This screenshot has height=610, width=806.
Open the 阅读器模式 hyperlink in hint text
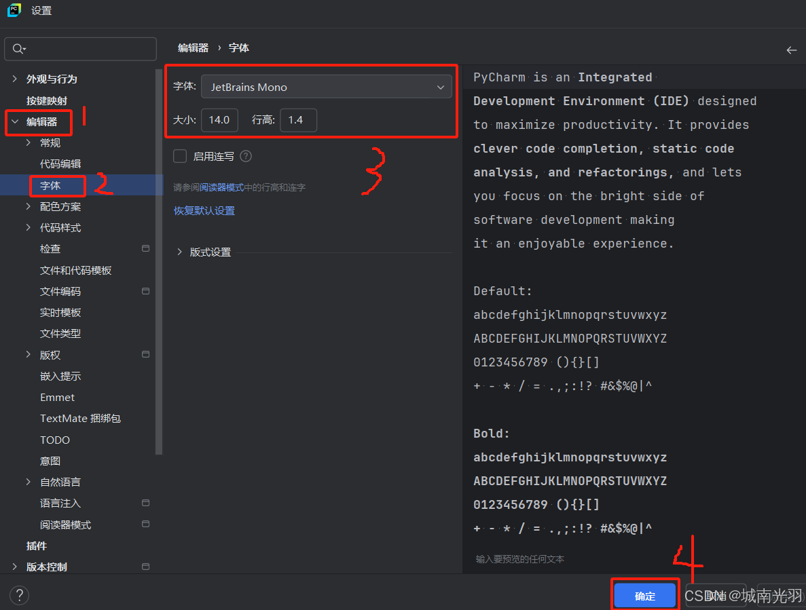221,187
